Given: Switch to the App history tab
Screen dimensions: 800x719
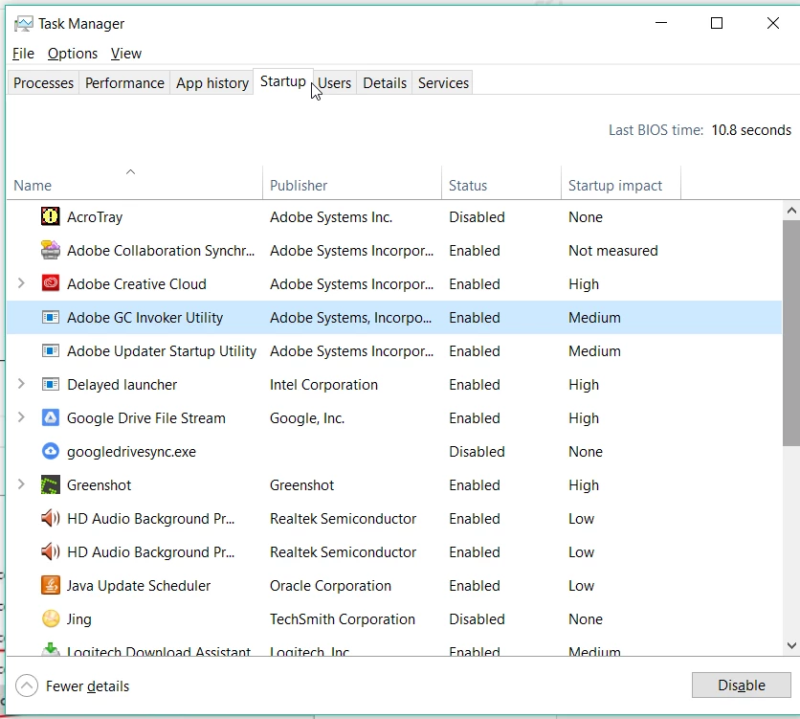Looking at the screenshot, I should [212, 82].
